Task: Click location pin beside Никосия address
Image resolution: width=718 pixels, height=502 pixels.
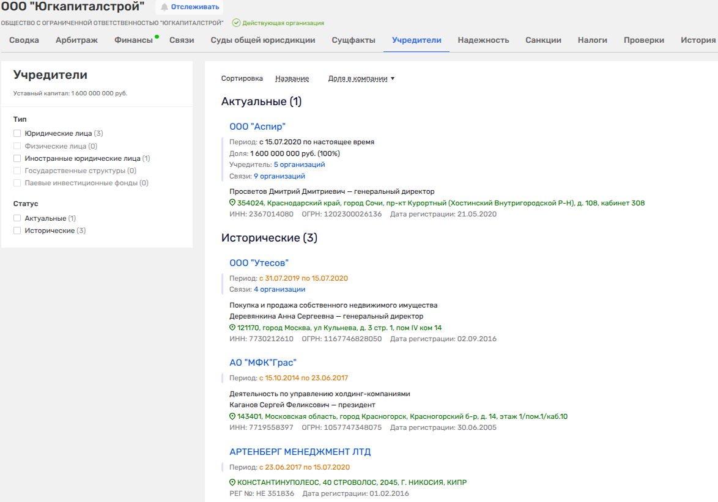Action: [232, 482]
